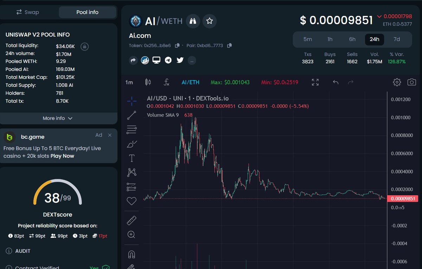Viewport: 422px width, 269px height.
Task: Copy the pair address 0xbd6...7773
Action: pos(229,46)
